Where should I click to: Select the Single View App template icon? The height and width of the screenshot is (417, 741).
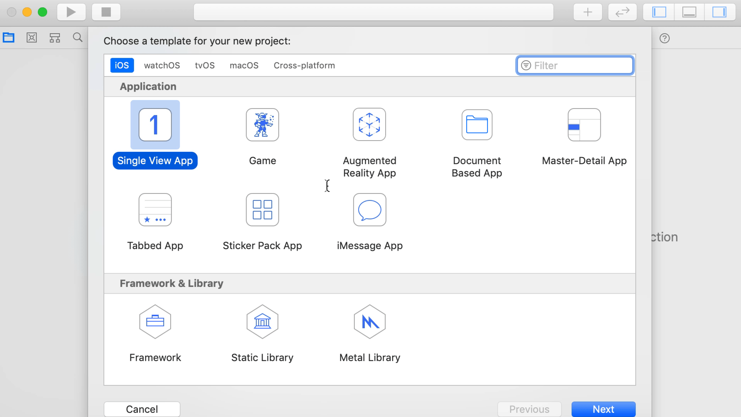155,125
